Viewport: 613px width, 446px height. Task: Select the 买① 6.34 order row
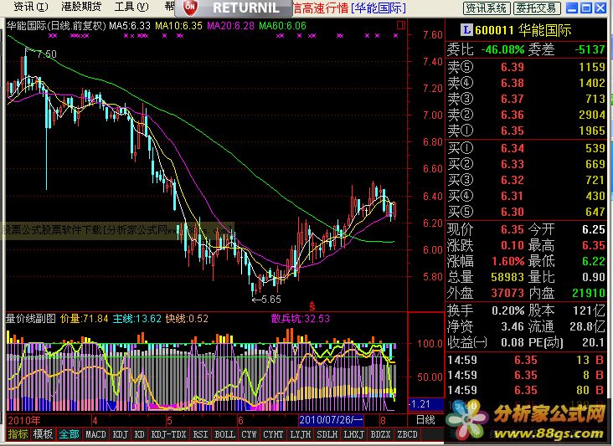526,148
